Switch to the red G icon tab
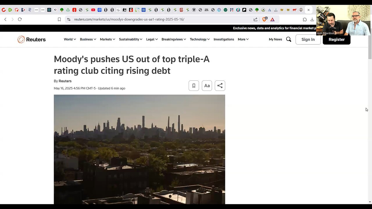Viewport: 372px width, 209px height. tap(131, 10)
